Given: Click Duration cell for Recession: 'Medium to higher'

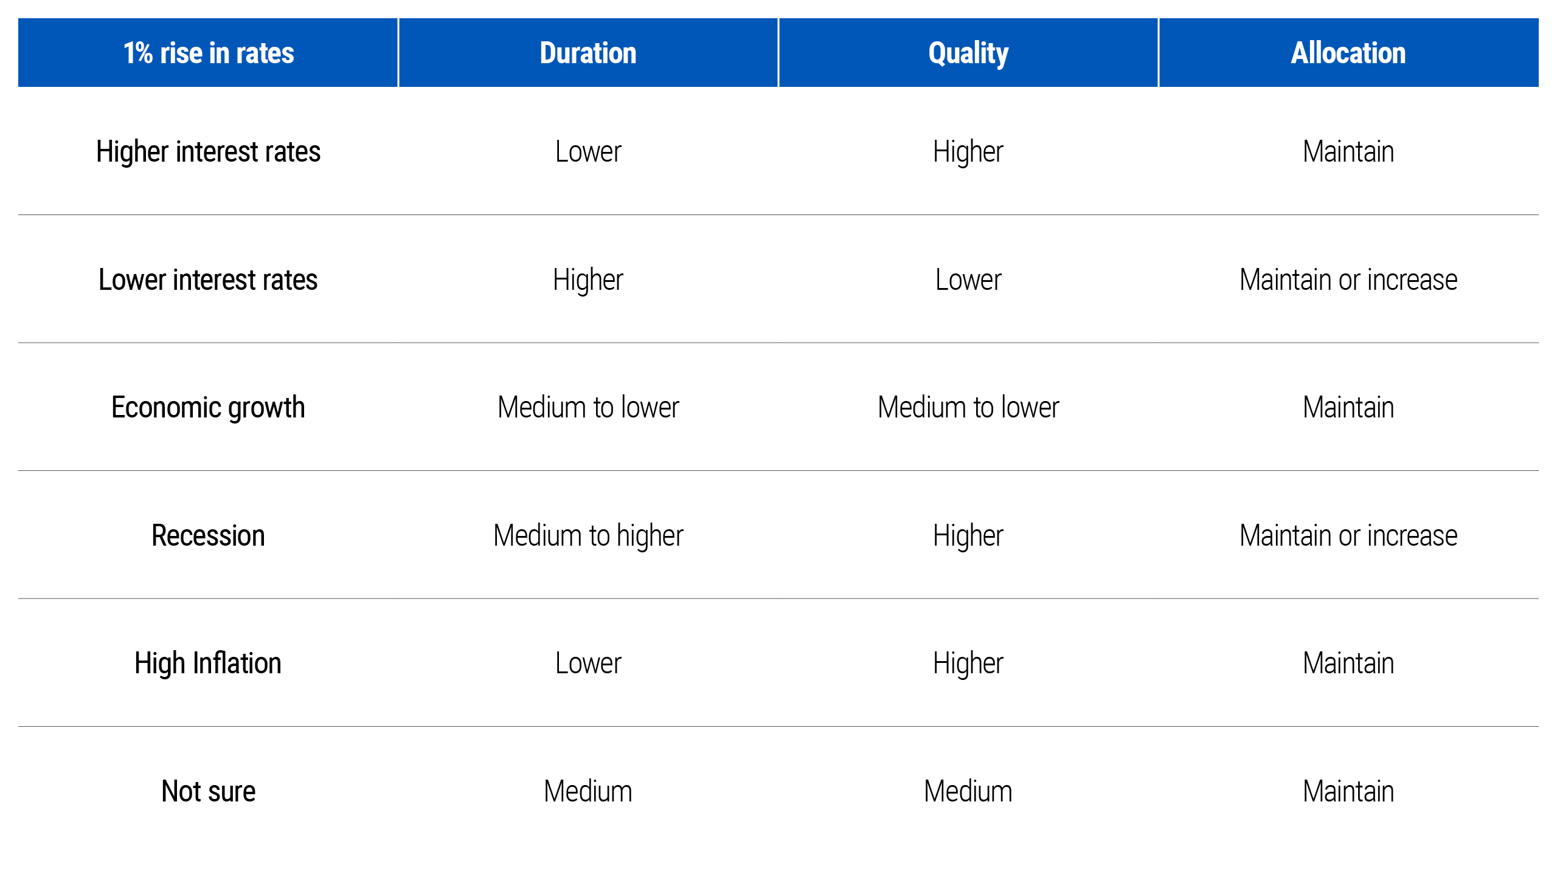Looking at the screenshot, I should click(588, 537).
